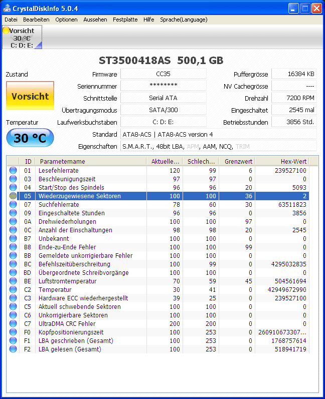Click the status orb for Eingeschaltete Stunden
The image size is (325, 399).
pyautogui.click(x=13, y=213)
